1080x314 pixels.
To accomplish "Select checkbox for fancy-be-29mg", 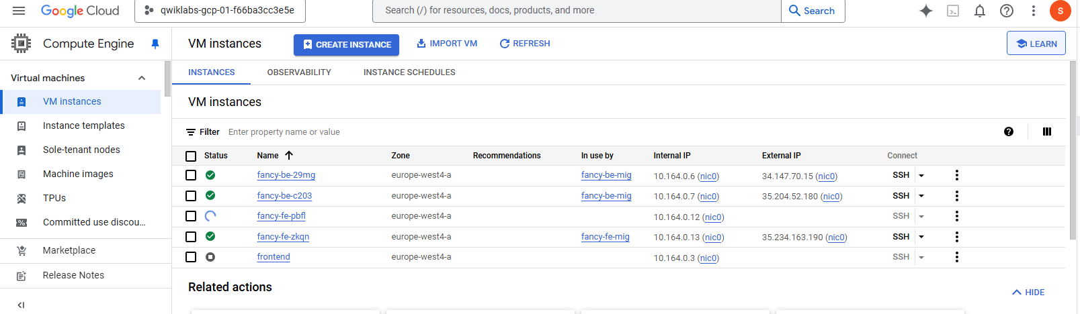I will 191,175.
